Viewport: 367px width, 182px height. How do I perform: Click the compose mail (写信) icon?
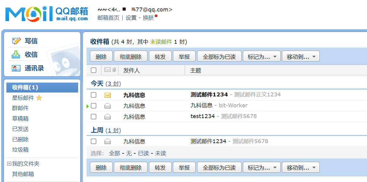click(x=16, y=41)
